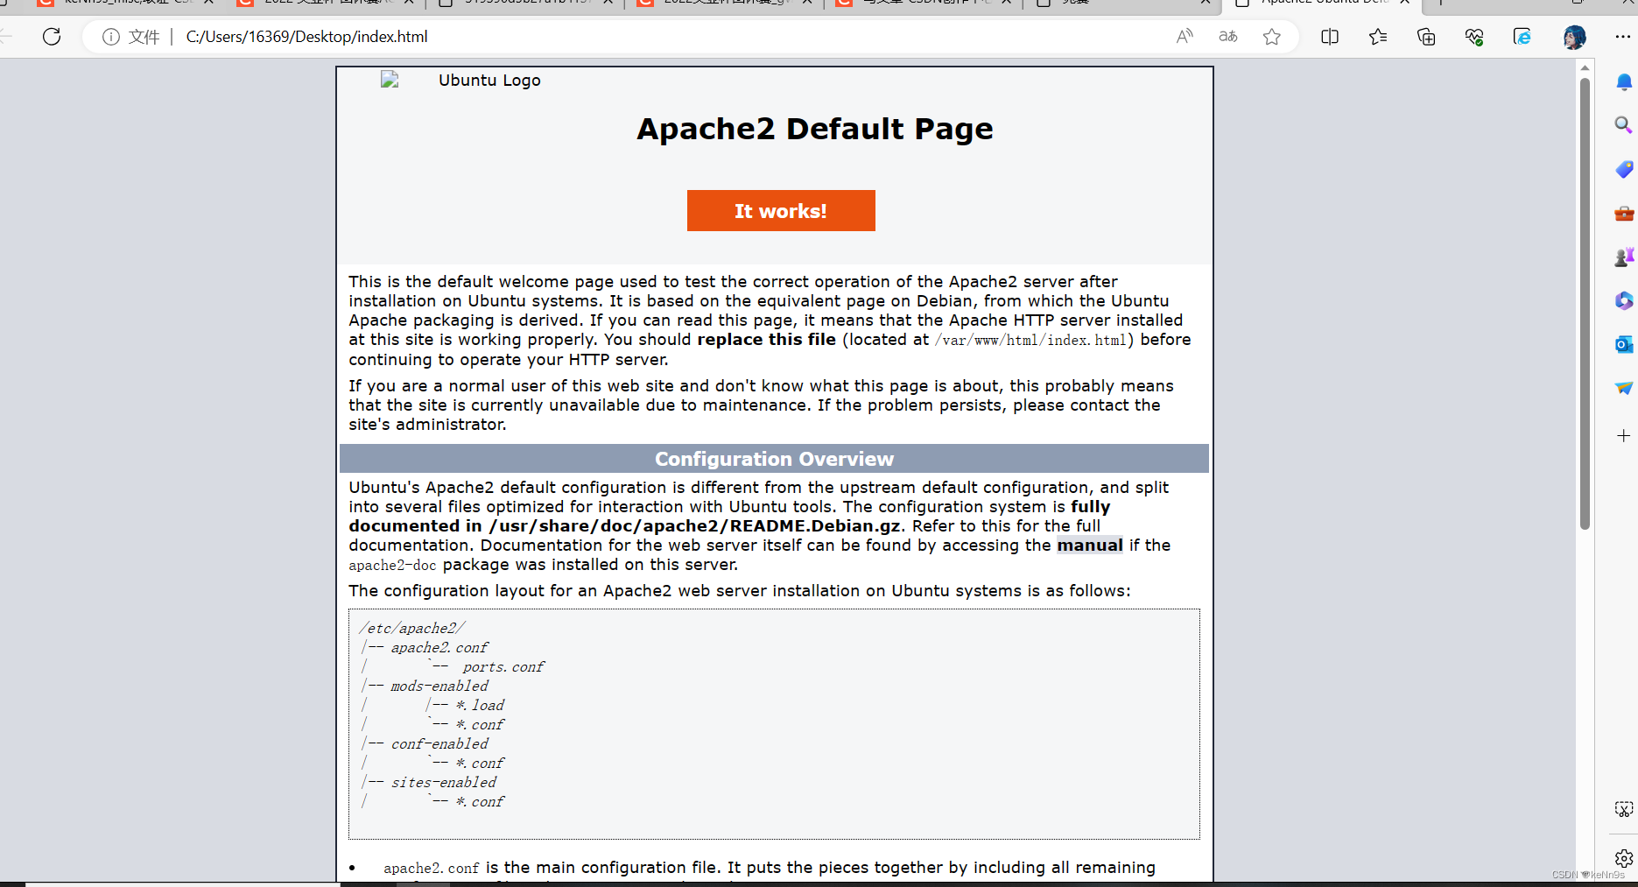View site information icon beside 文件
Image resolution: width=1638 pixels, height=887 pixels.
click(x=111, y=37)
